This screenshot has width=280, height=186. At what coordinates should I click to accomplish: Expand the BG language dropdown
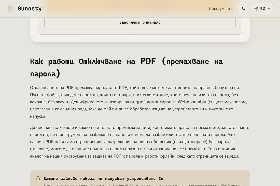[262, 9]
